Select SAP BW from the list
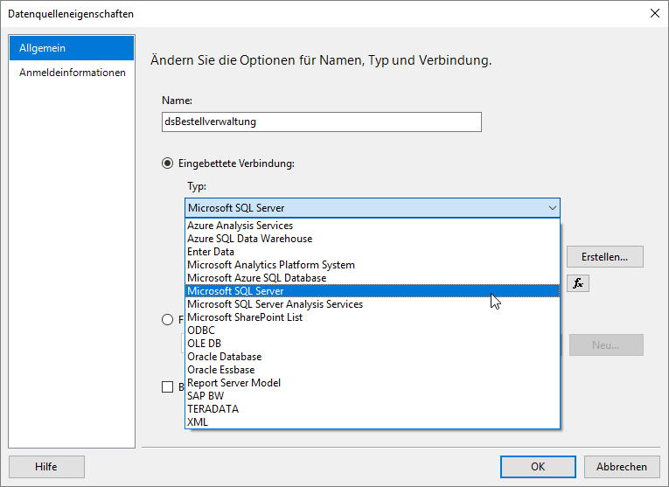 [x=206, y=396]
